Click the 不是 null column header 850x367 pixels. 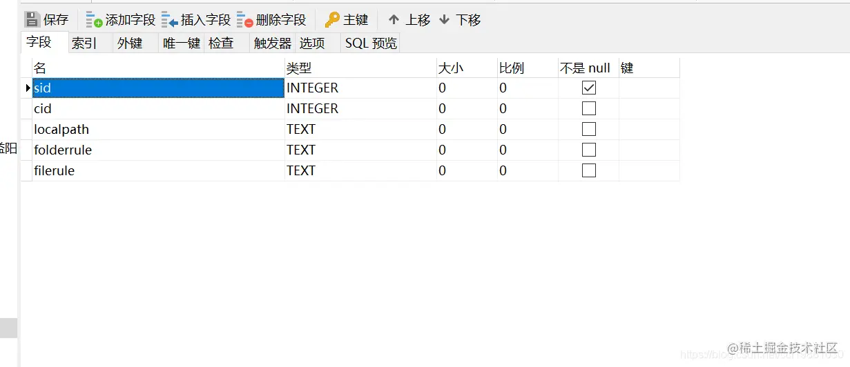tap(588, 68)
